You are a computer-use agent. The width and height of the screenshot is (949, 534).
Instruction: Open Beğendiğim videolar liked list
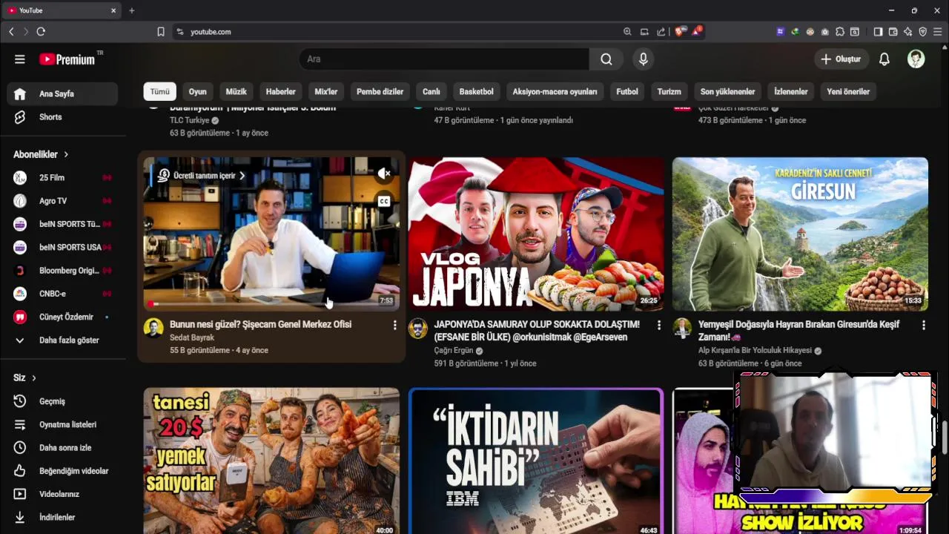point(62,471)
